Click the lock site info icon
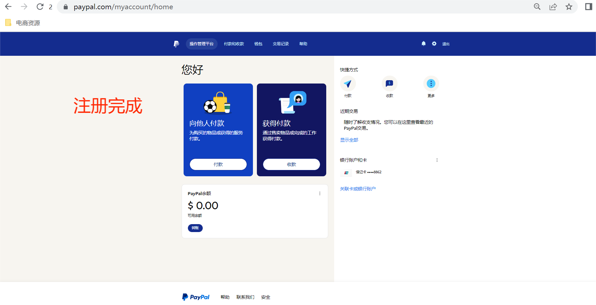 point(66,7)
